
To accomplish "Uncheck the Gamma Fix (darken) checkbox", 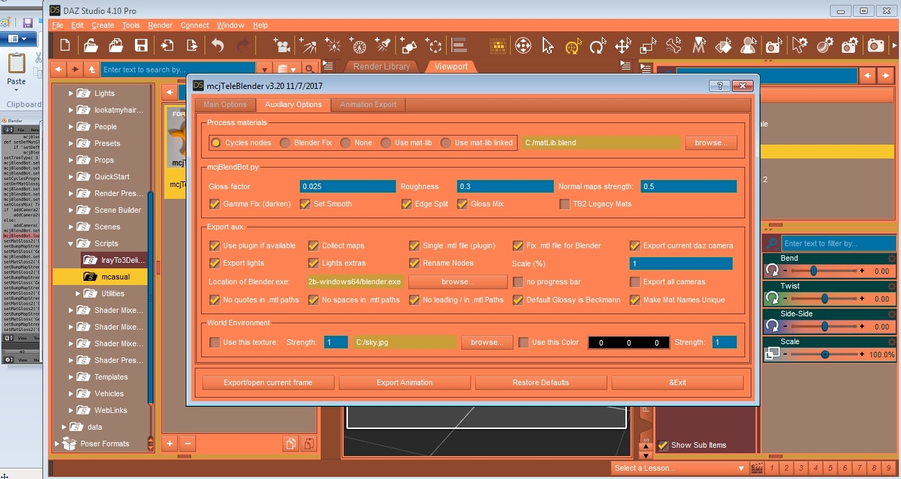I will tap(214, 204).
